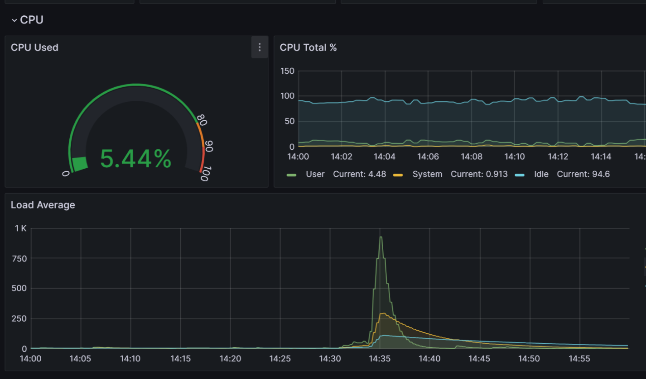
Task: Click the Idle Current: 94.6 legend value
Action: pyautogui.click(x=583, y=174)
